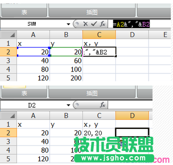
Task: Select row 3 header in the SUM sheet
Action: click(x=8, y=60)
